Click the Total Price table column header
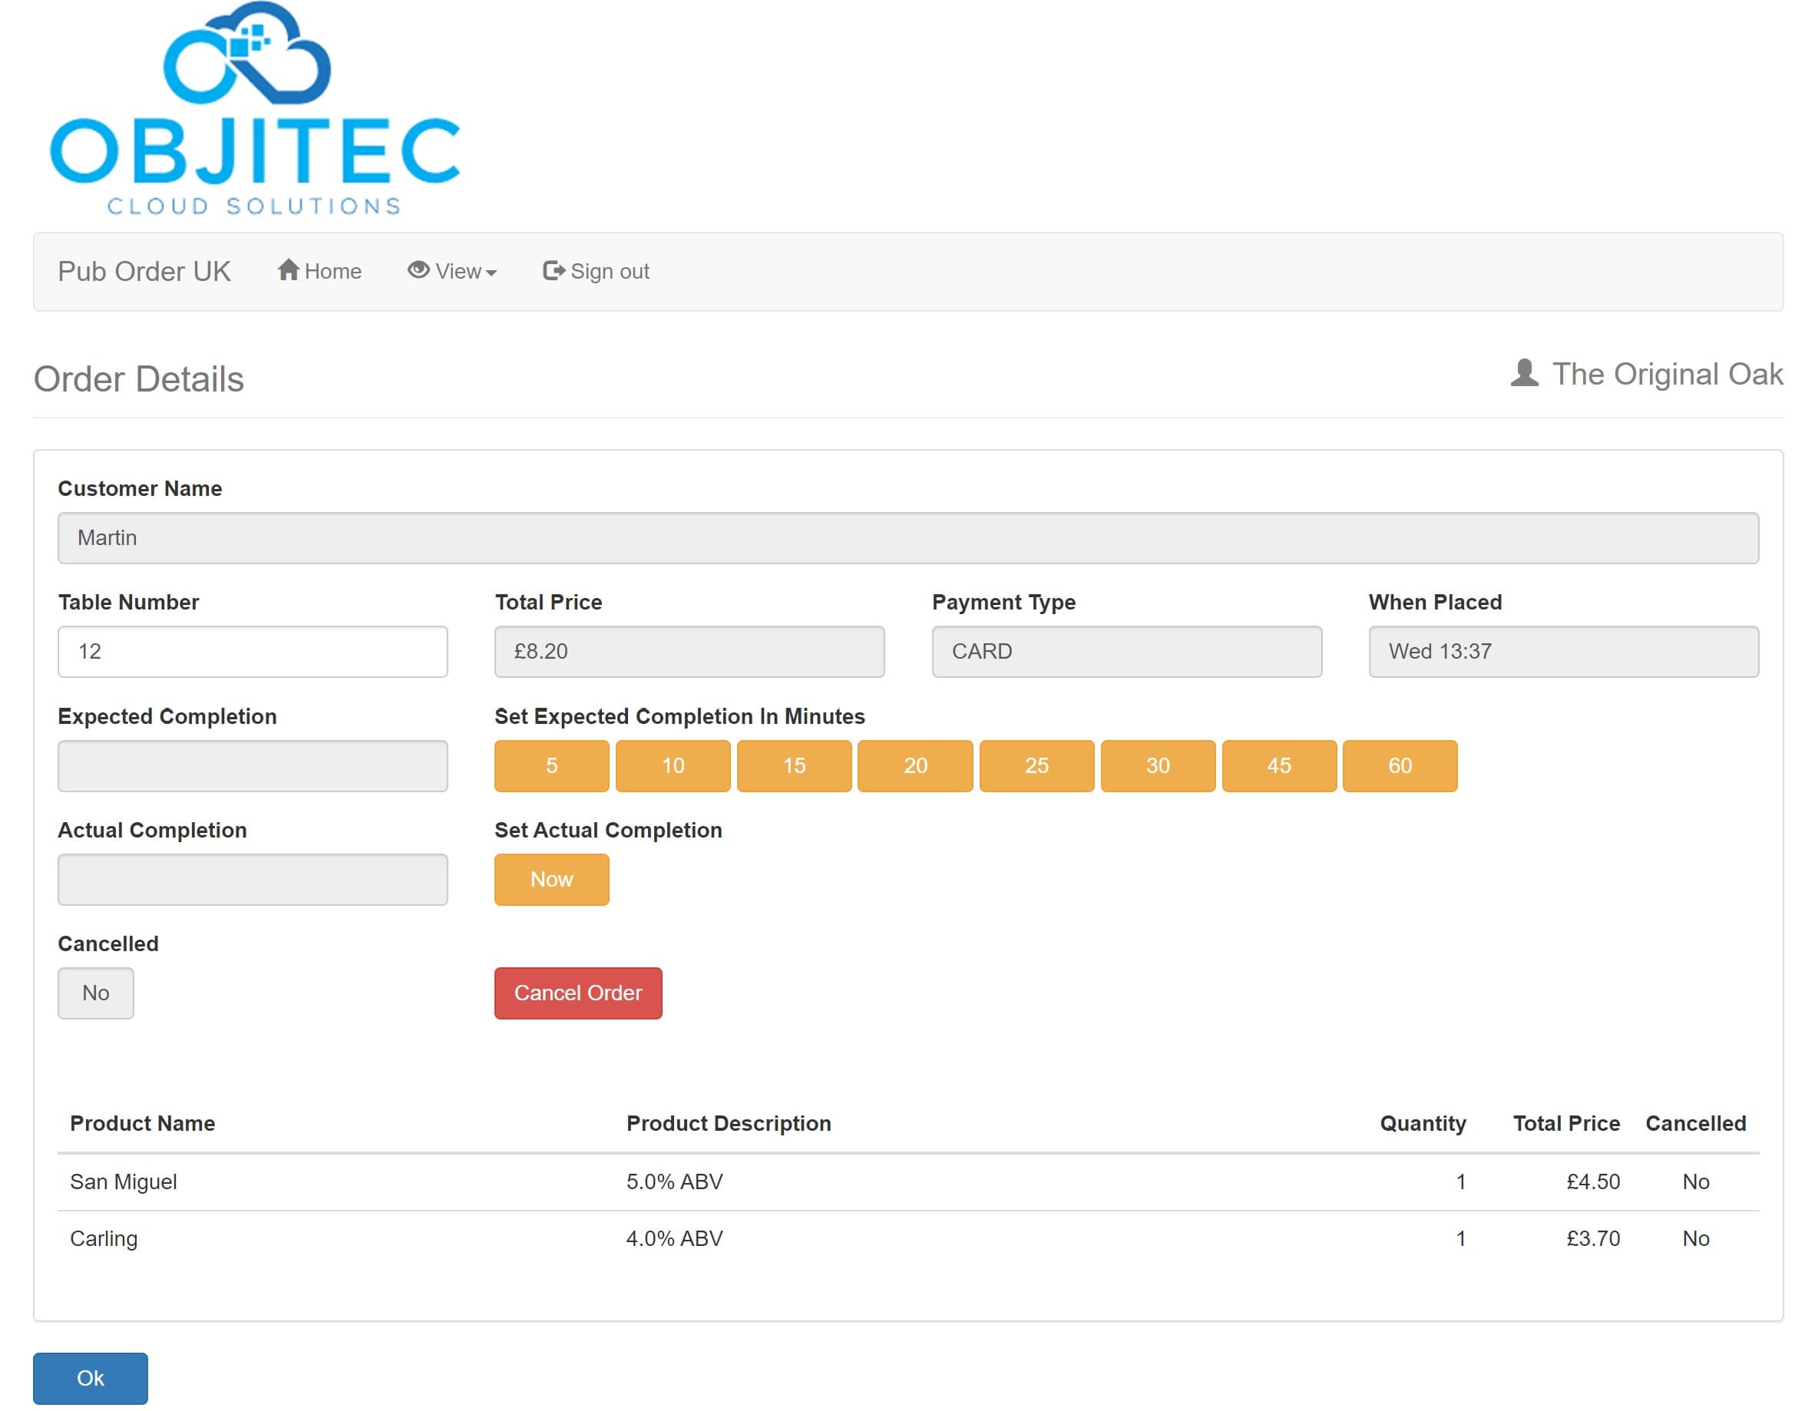The height and width of the screenshot is (1411, 1795). click(1568, 1125)
